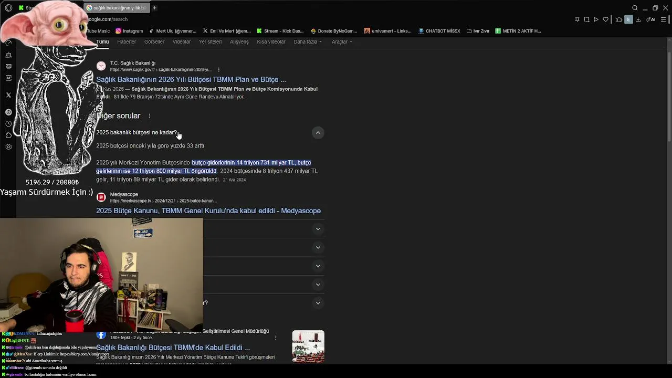This screenshot has height=378, width=672.
Task: Open Emi Ve Mert X bookmark
Action: [x=227, y=31]
